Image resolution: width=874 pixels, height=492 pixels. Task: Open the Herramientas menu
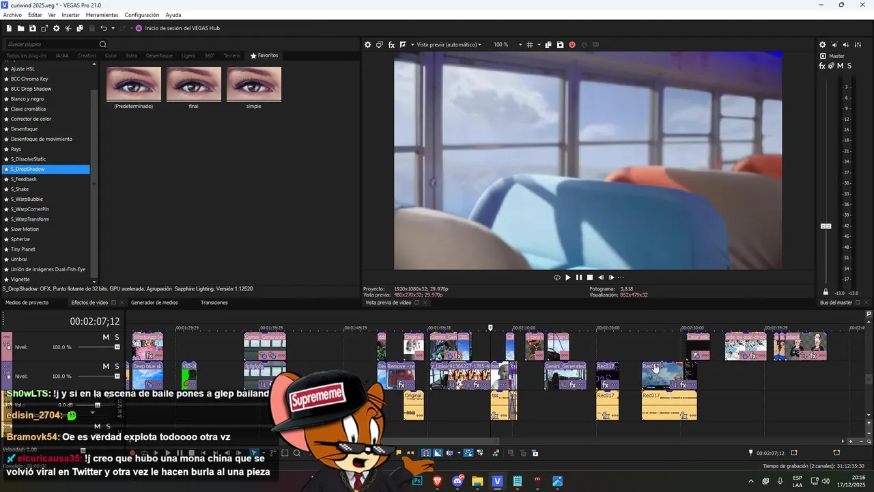(102, 15)
